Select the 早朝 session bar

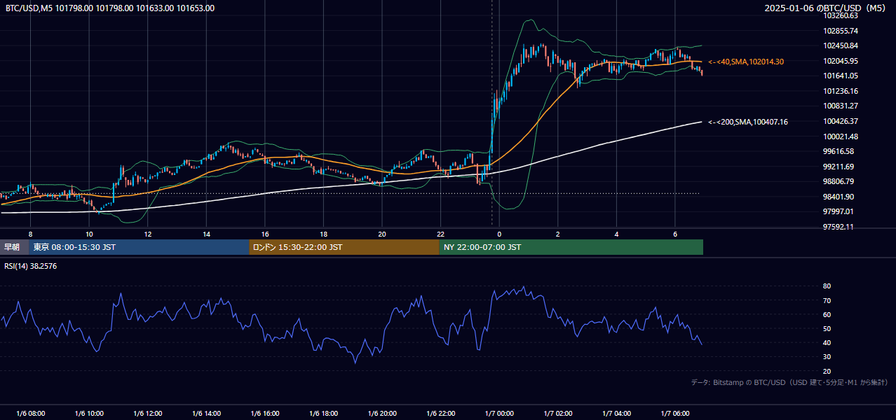tap(15, 247)
